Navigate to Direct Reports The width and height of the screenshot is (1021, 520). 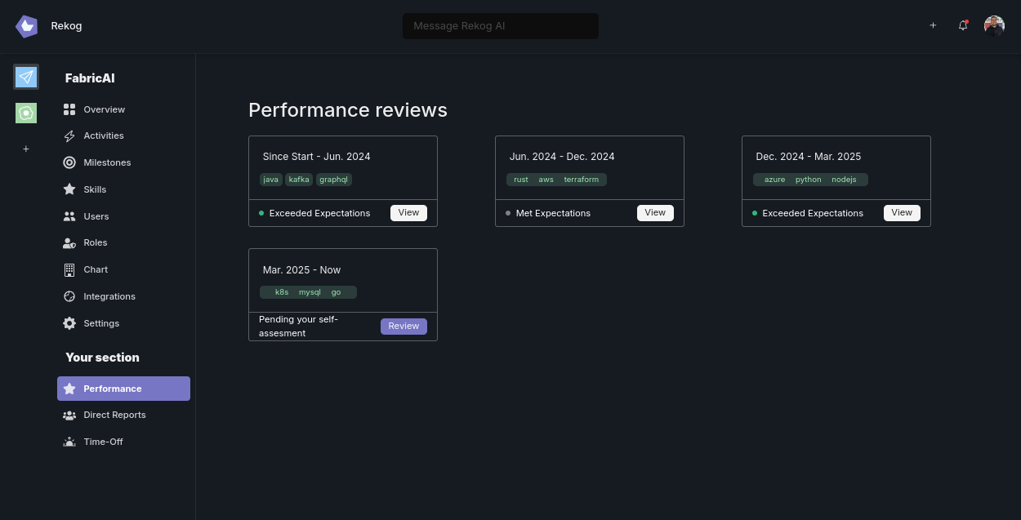point(114,415)
